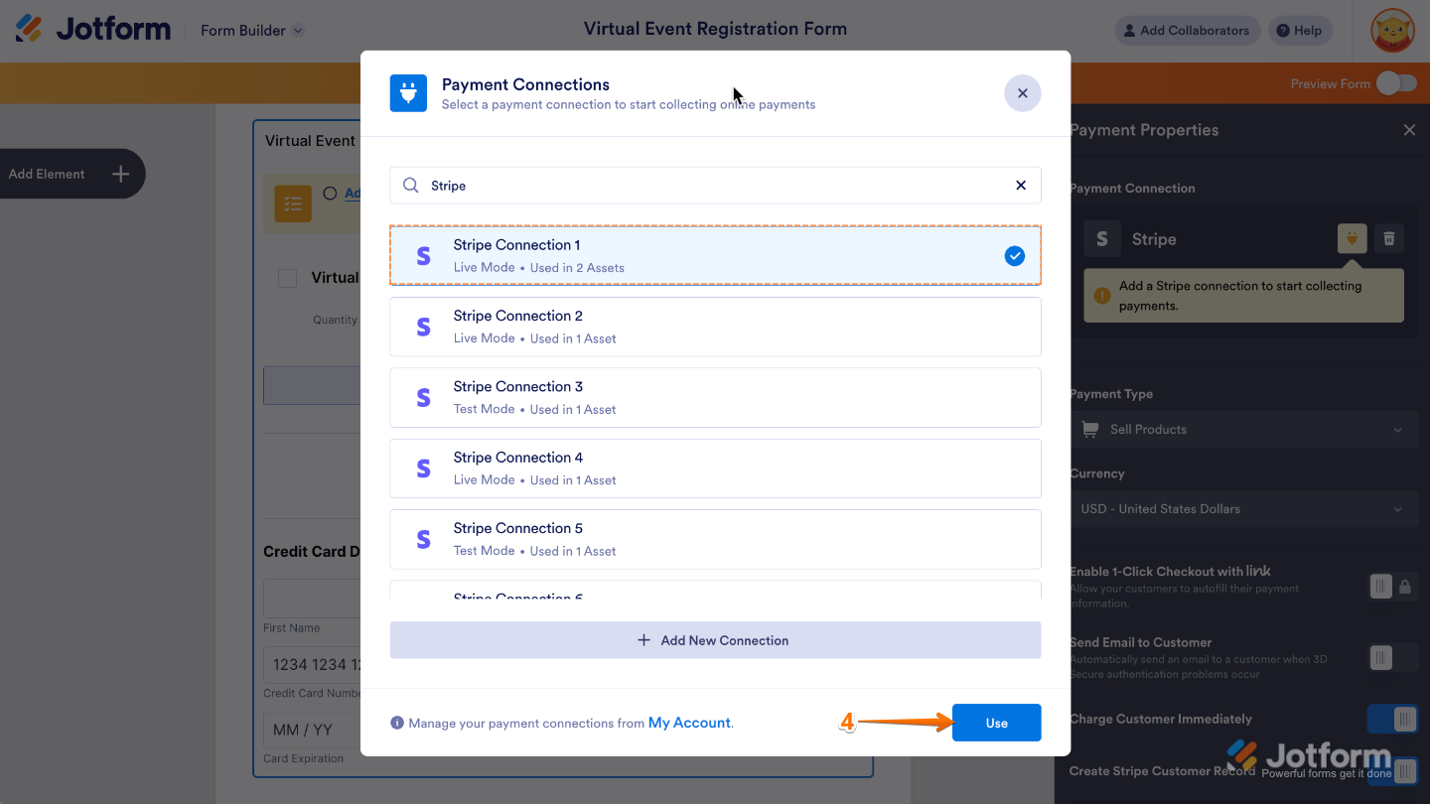Click the Help menu in the top bar
1430x804 pixels.
(x=1300, y=30)
